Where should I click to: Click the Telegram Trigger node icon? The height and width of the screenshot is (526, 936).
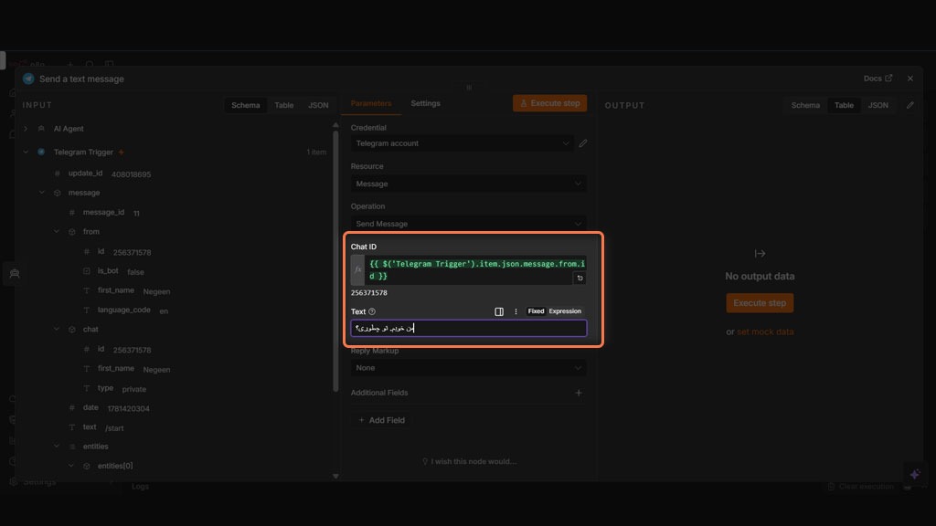[41, 153]
